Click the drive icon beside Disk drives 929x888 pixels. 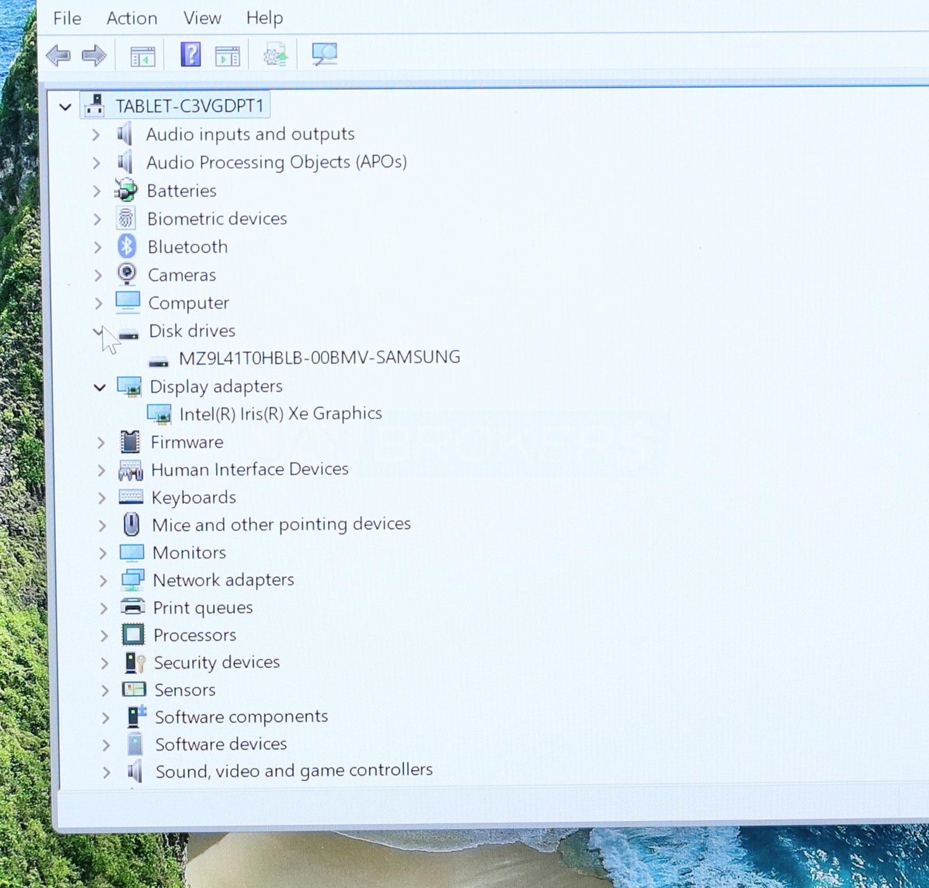tap(129, 334)
